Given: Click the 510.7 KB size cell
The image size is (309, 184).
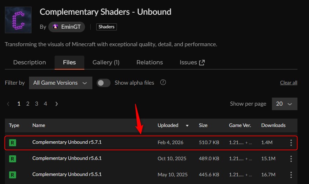Looking at the screenshot, I should (209, 142).
